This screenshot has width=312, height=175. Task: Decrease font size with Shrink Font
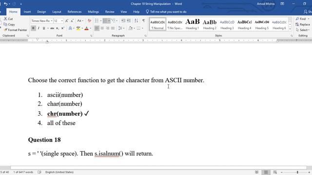pyautogui.click(x=72, y=20)
